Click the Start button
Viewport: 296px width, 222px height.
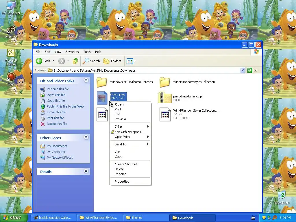[14, 218]
